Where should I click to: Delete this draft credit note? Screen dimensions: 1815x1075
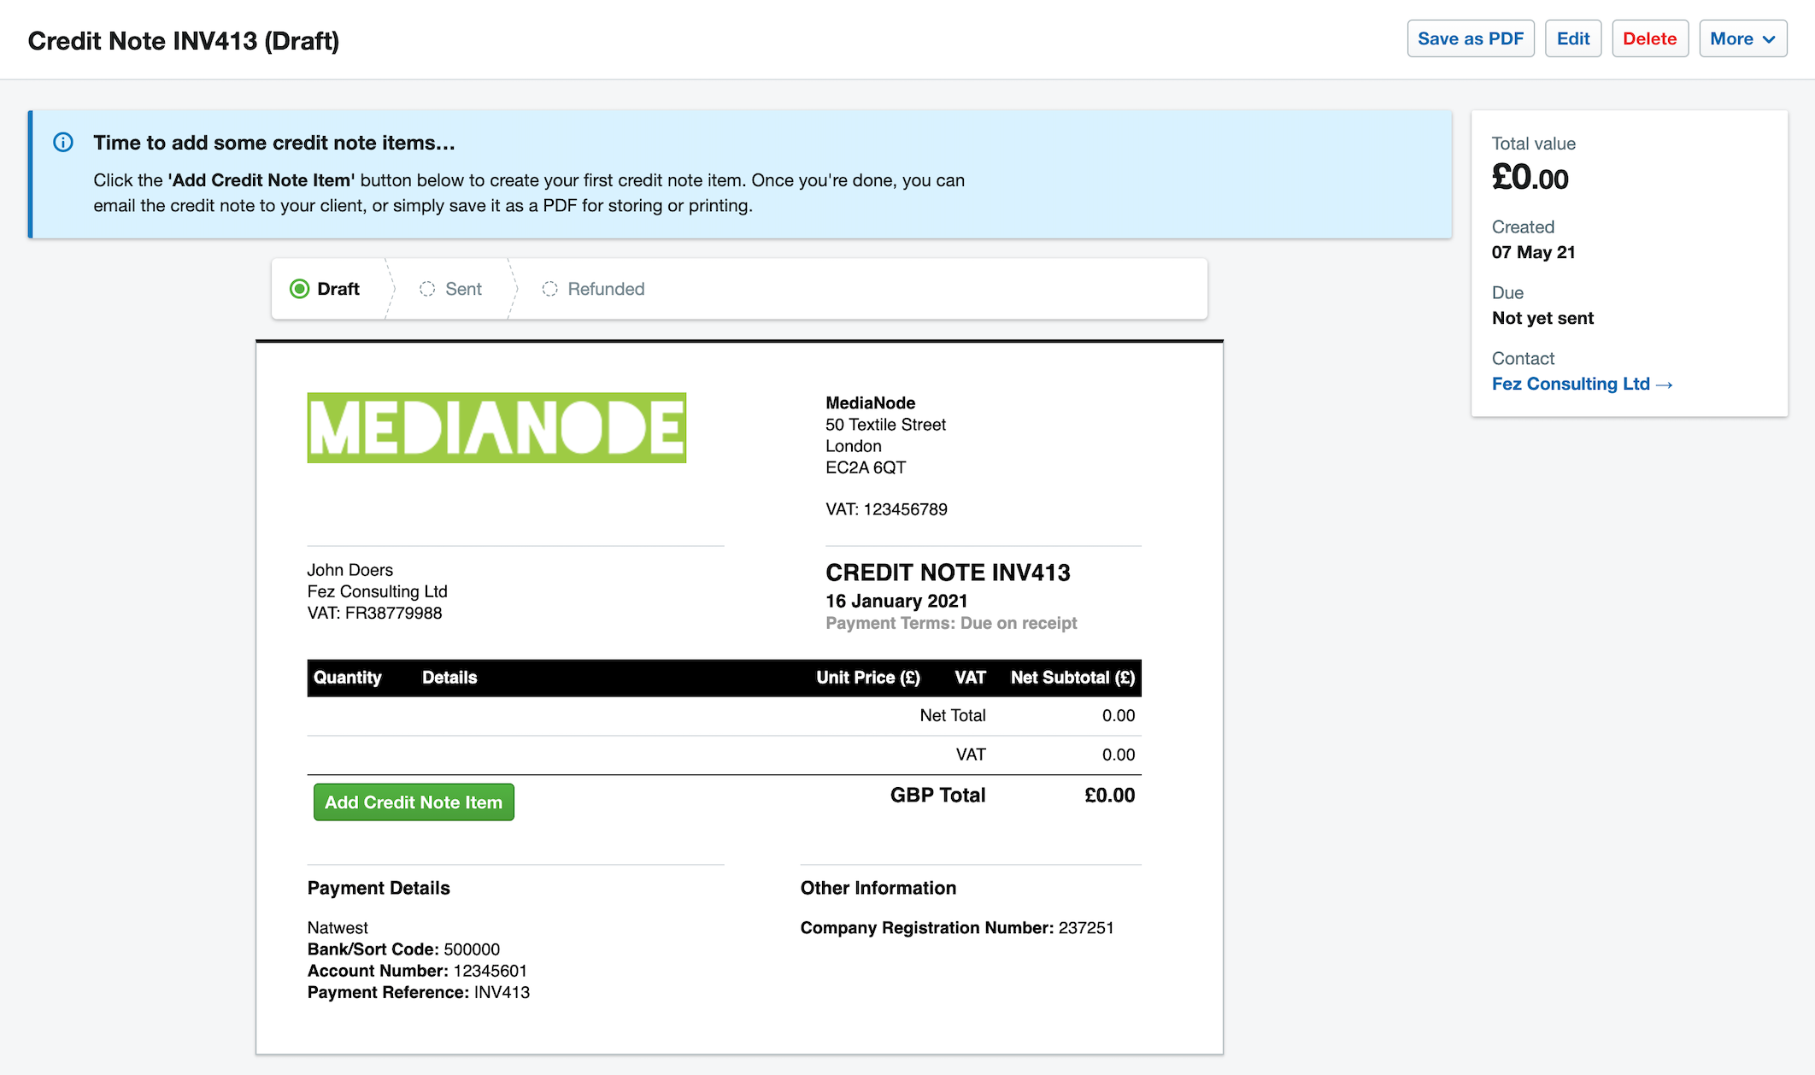[x=1649, y=39]
